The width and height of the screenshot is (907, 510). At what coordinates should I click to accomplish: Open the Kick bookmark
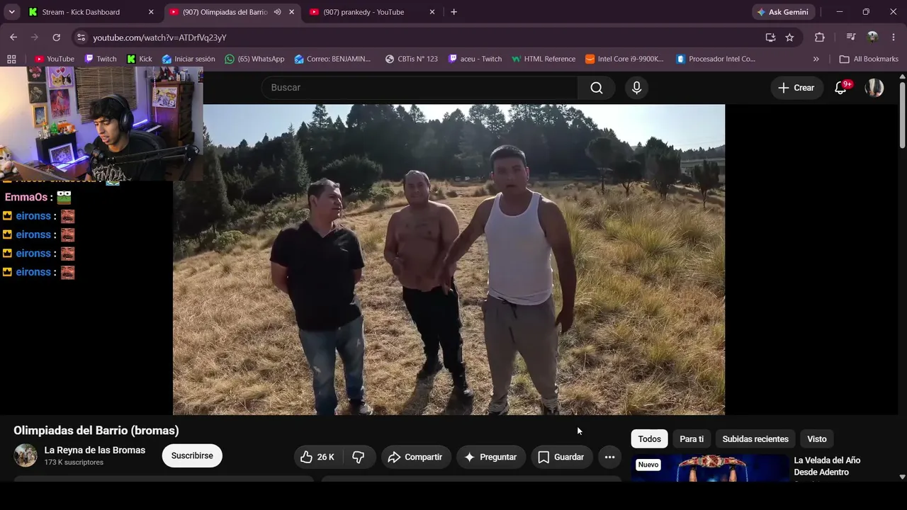pos(140,59)
